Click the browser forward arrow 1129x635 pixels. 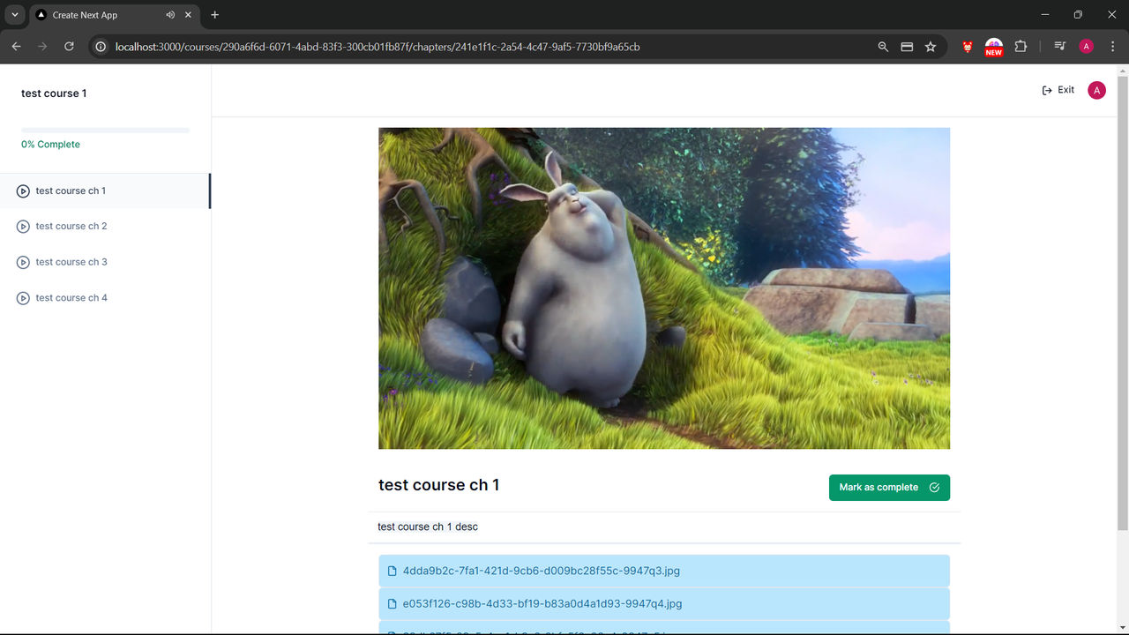tap(42, 47)
